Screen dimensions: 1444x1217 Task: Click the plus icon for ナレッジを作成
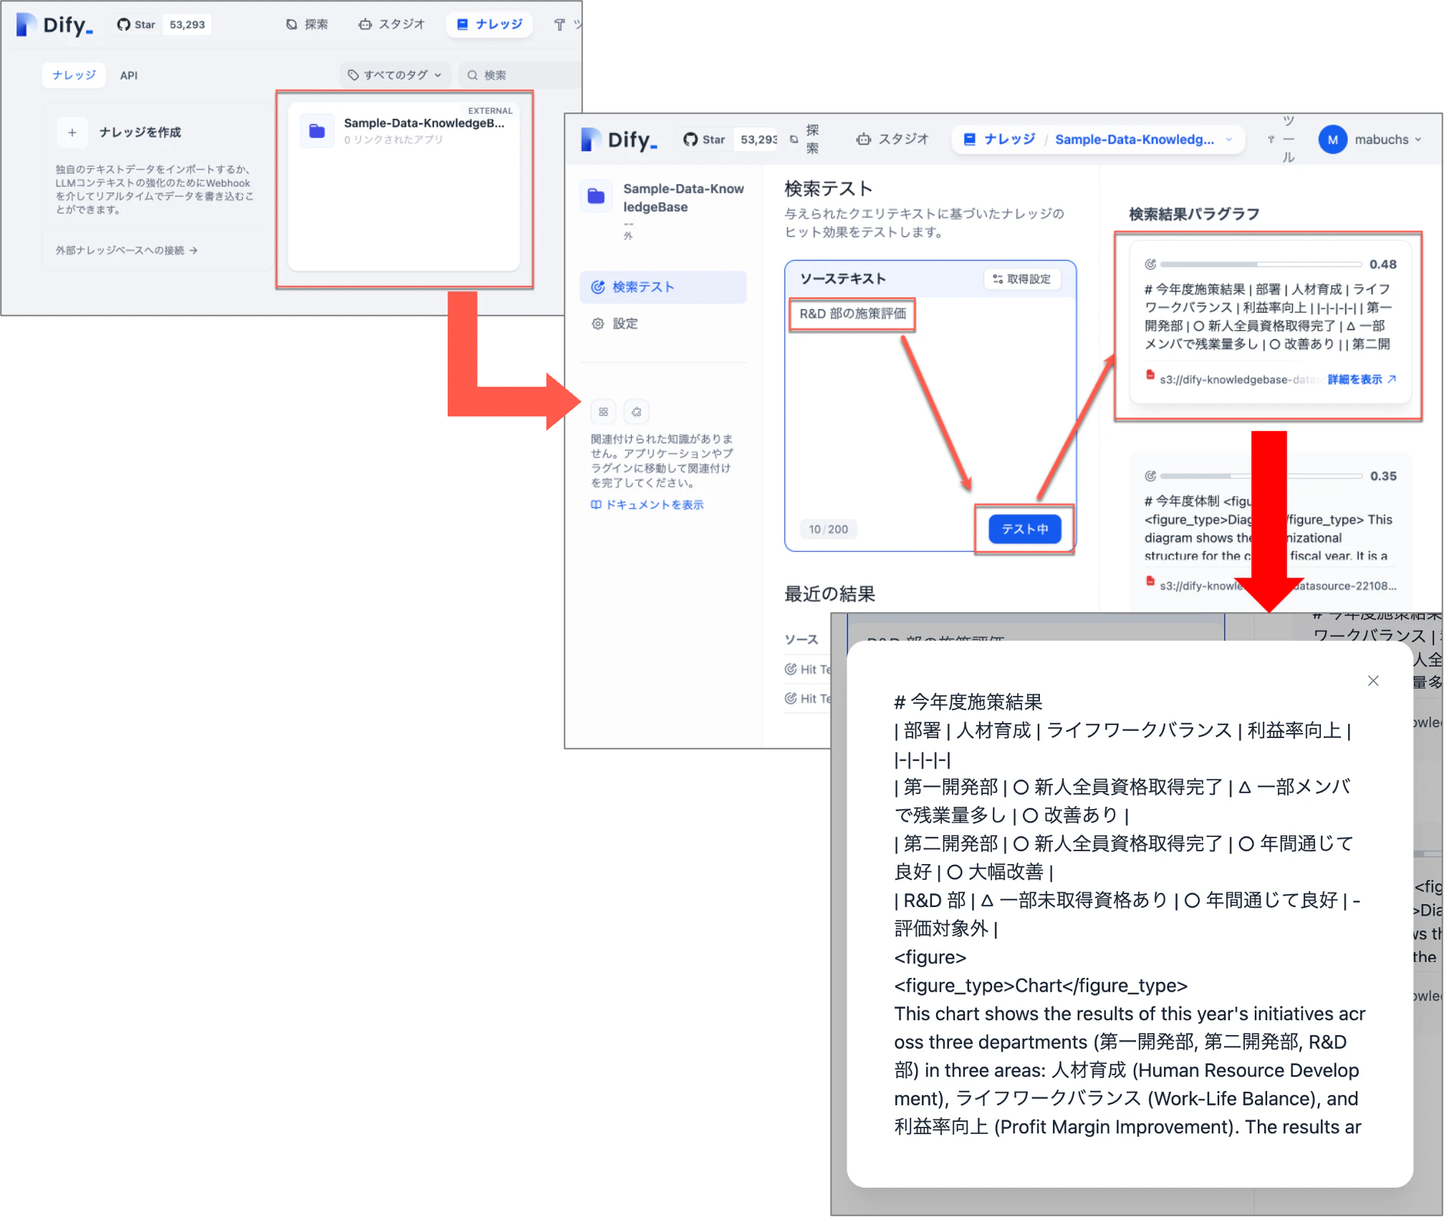tap(72, 132)
